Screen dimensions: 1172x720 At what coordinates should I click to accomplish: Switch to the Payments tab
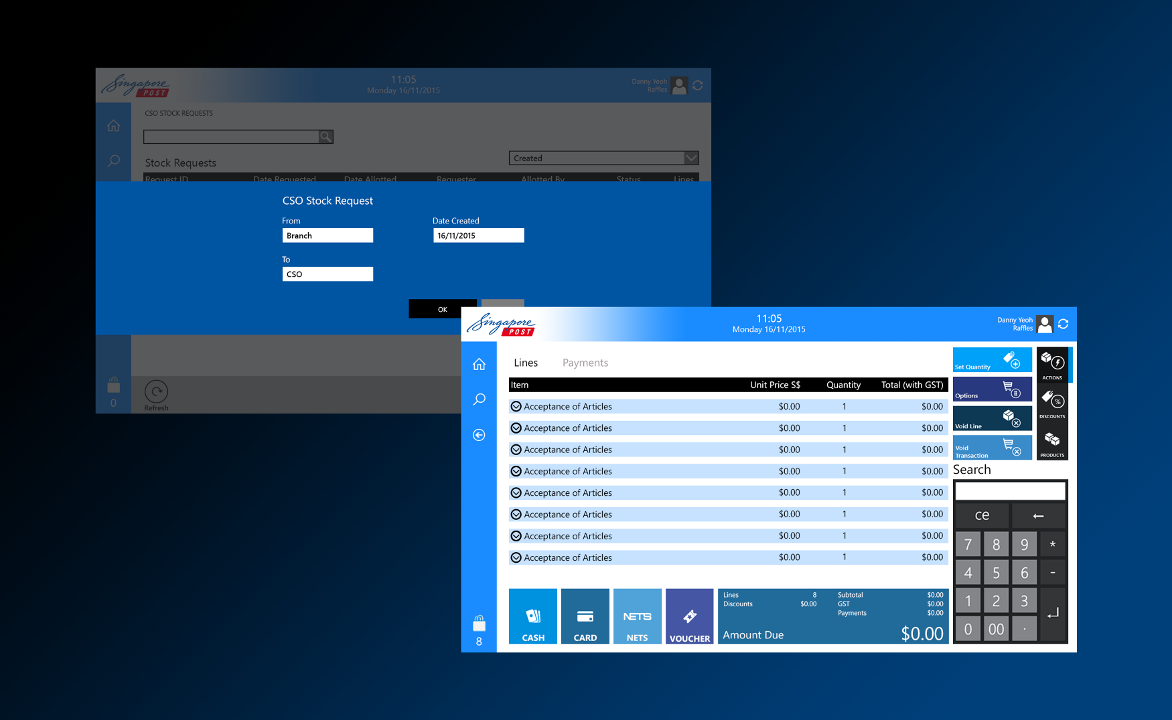coord(585,362)
